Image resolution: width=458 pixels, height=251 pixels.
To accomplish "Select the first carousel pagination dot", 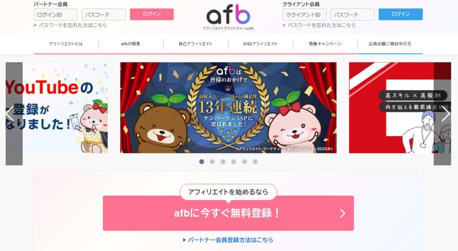I will tap(202, 162).
